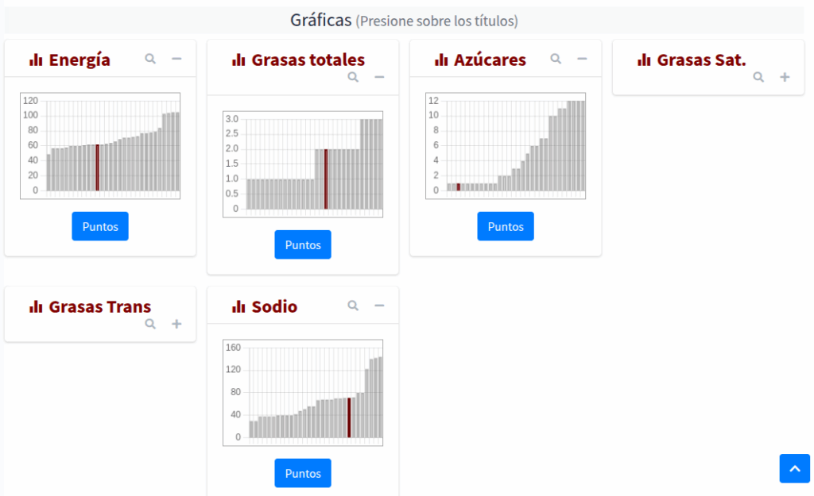Collapse the Azúcares card with minus
814x496 pixels.
[582, 59]
